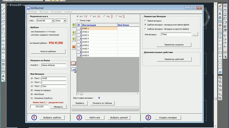The height and width of the screenshot is (128, 229).
Task: Delete selected row with orange X icon
Action: (x=74, y=47)
